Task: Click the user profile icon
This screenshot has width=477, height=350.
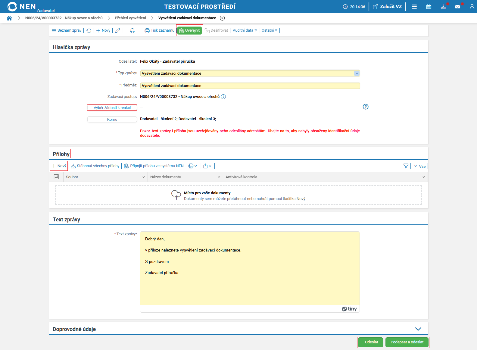Action: pos(472,7)
